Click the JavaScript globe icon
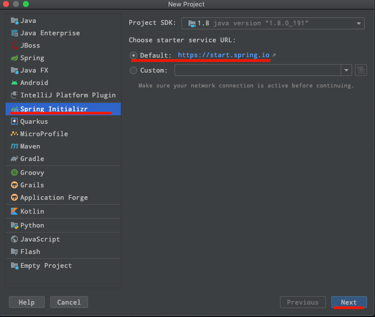This screenshot has width=375, height=317. pyautogui.click(x=14, y=239)
